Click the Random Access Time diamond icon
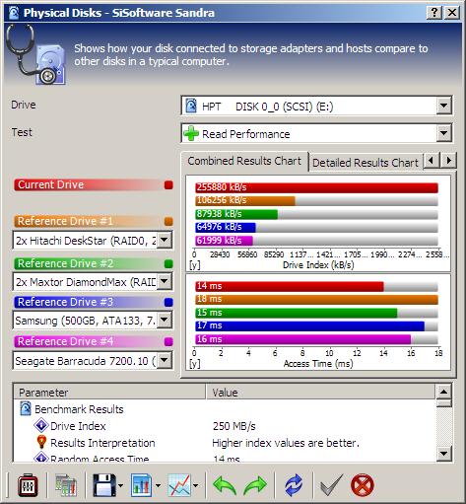 pos(41,458)
